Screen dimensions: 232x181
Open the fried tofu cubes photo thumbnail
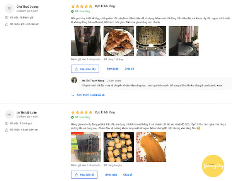point(119,147)
